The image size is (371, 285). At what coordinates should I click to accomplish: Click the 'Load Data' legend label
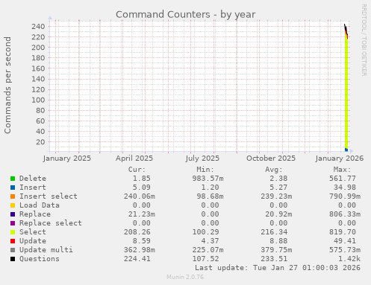tap(40, 205)
